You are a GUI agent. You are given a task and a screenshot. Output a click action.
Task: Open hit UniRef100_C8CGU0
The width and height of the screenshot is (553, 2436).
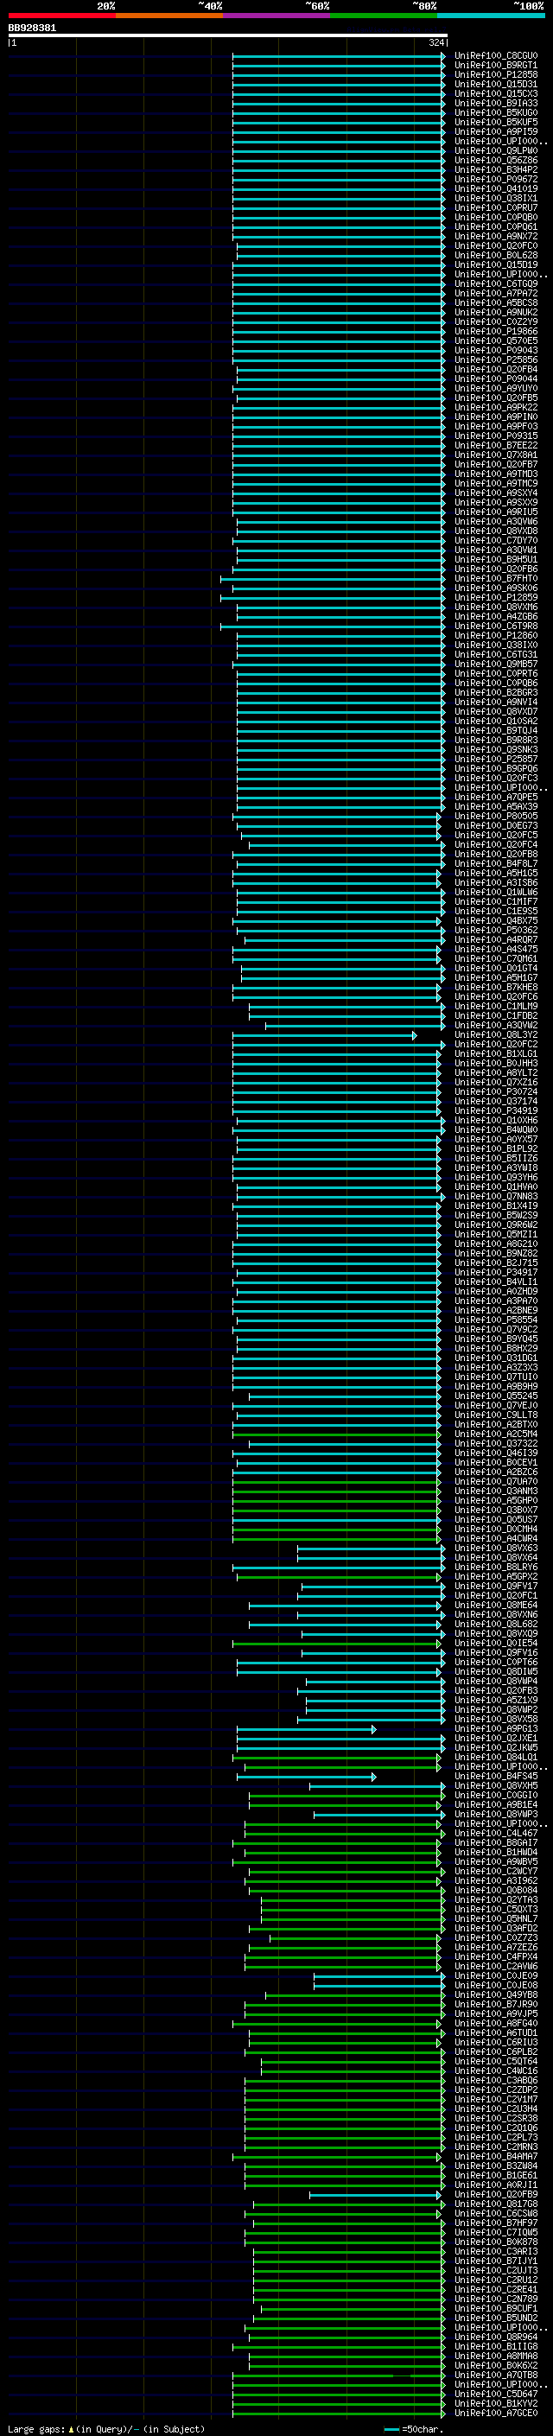click(x=495, y=56)
